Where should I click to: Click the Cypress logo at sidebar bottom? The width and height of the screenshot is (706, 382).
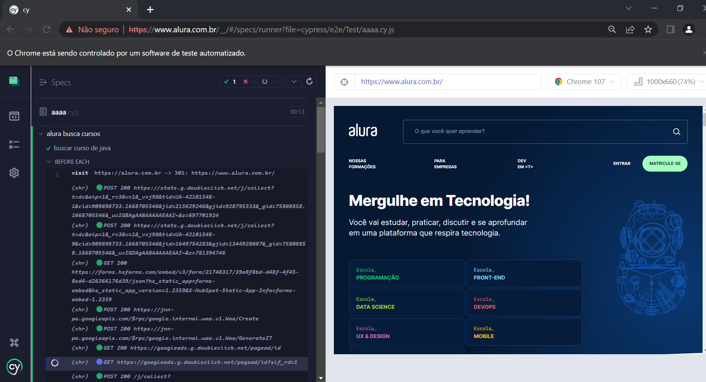pos(14,367)
